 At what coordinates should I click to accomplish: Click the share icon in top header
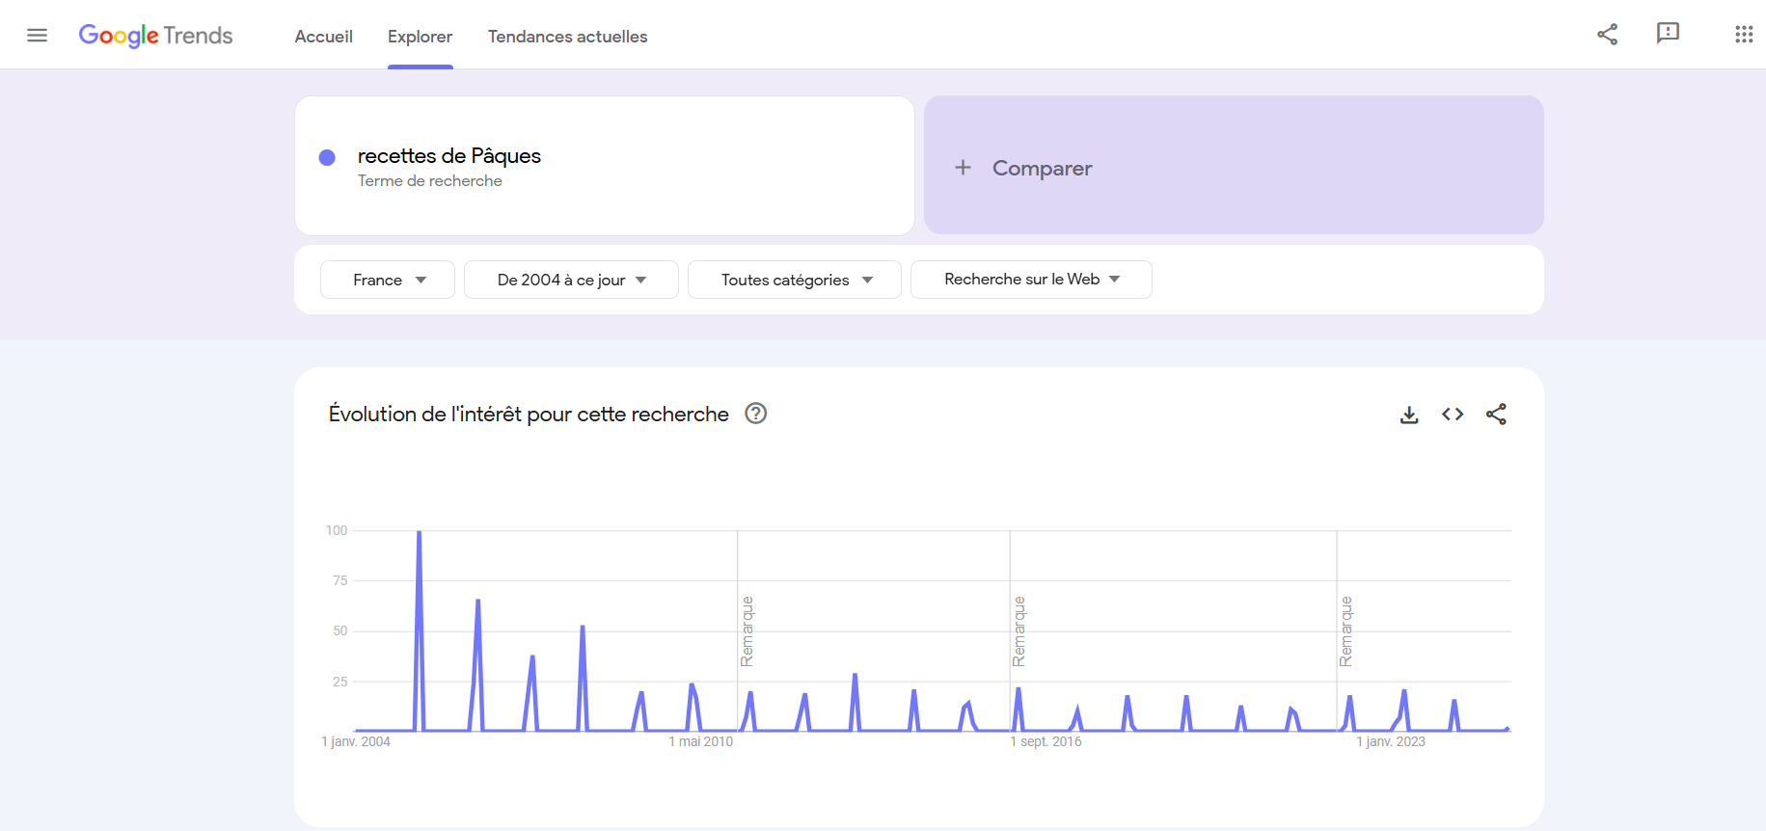(1607, 35)
